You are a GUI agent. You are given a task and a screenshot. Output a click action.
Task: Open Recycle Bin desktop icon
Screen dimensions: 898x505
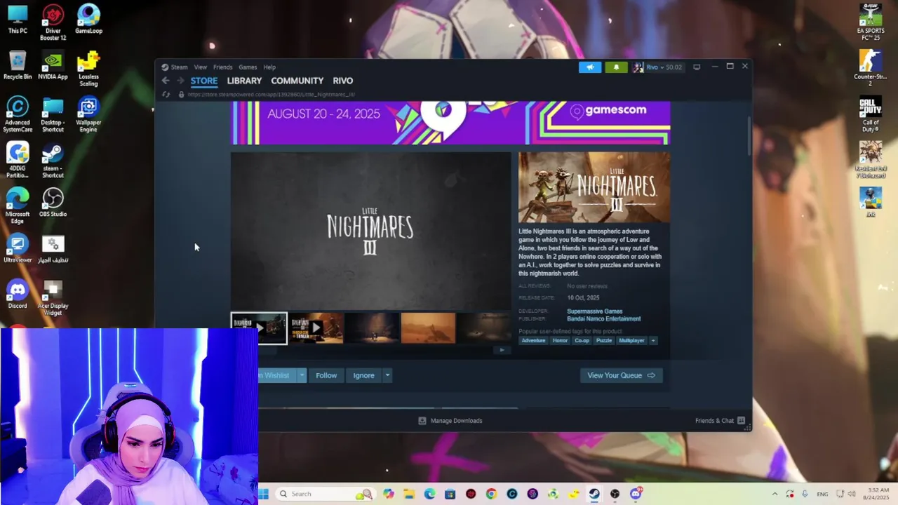point(18,65)
